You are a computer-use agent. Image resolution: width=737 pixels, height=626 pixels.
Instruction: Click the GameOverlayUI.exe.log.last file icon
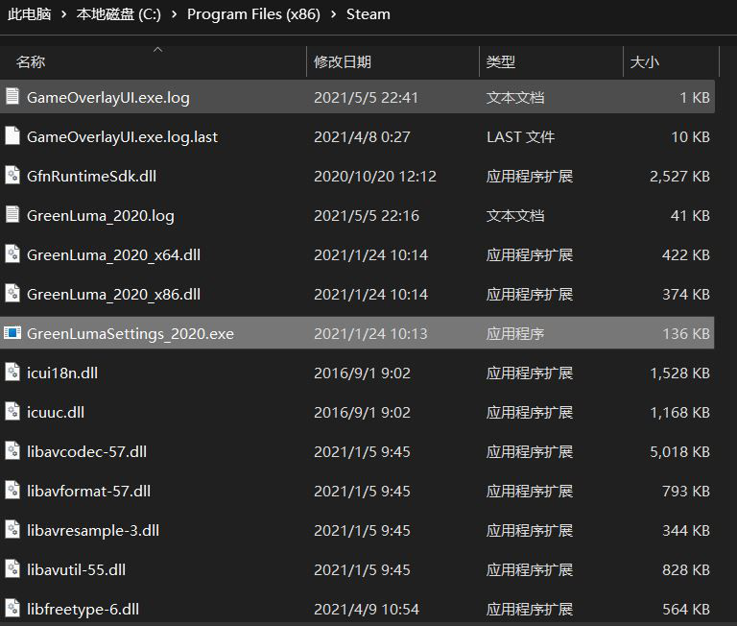click(12, 136)
